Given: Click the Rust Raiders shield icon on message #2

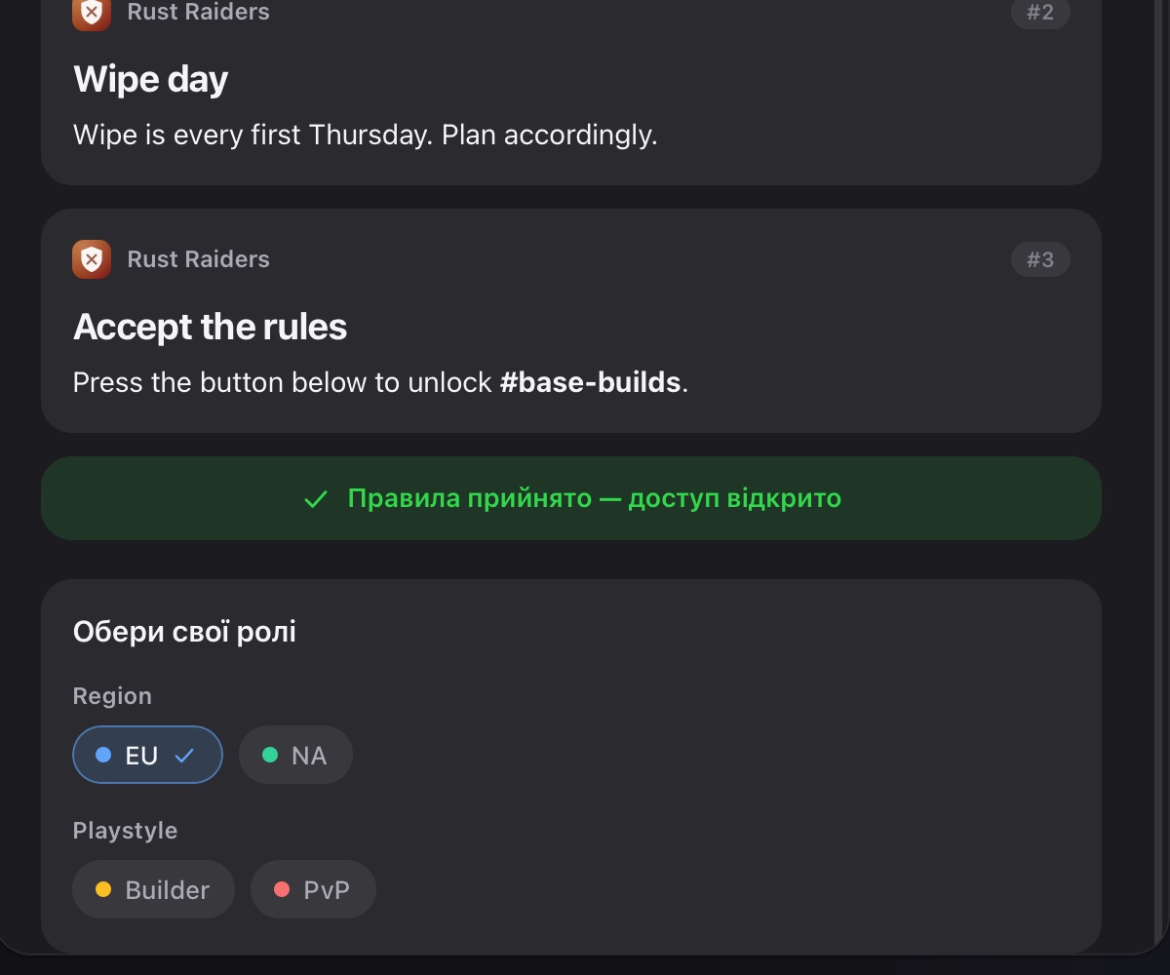Looking at the screenshot, I should (x=92, y=13).
